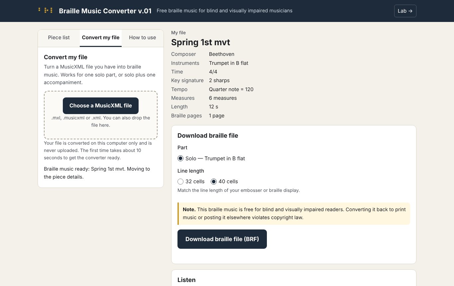
Task: Click the Download braille file heading
Action: tap(208, 135)
